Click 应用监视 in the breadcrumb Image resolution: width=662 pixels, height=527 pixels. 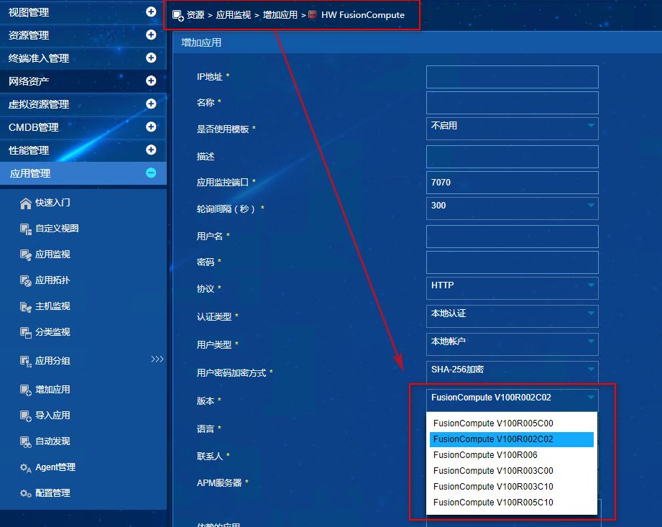click(234, 15)
